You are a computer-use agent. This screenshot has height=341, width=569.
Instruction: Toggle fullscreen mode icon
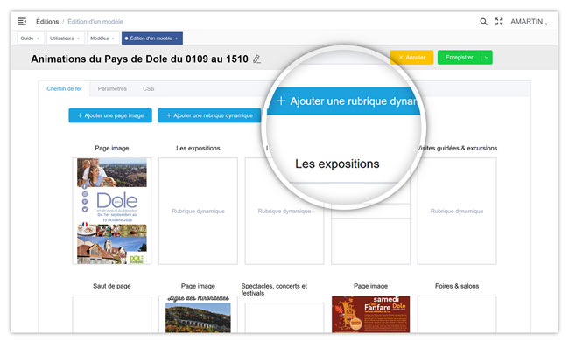tap(499, 22)
